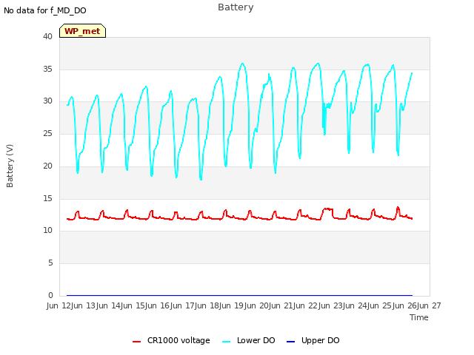The width and height of the screenshot is (474, 355).
Task: Click the 5 y-axis tick label
Action: [x=50, y=263]
